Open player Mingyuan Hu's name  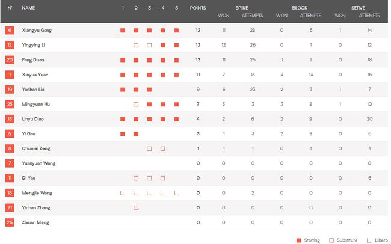click(x=36, y=105)
